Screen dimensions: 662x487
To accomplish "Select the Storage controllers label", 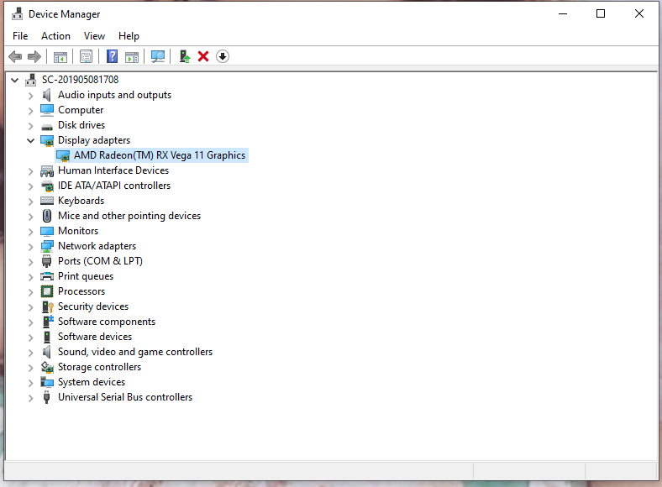I will click(x=100, y=367).
